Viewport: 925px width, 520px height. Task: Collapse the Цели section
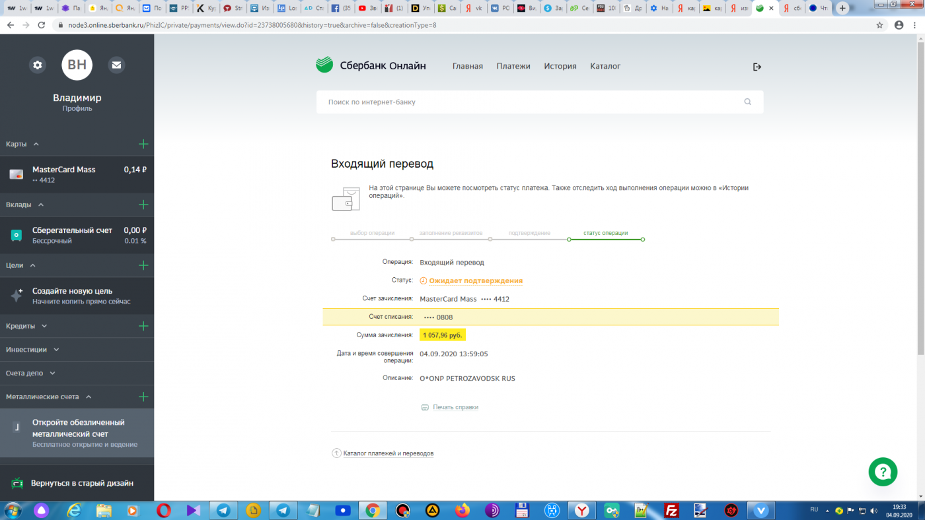click(x=33, y=265)
